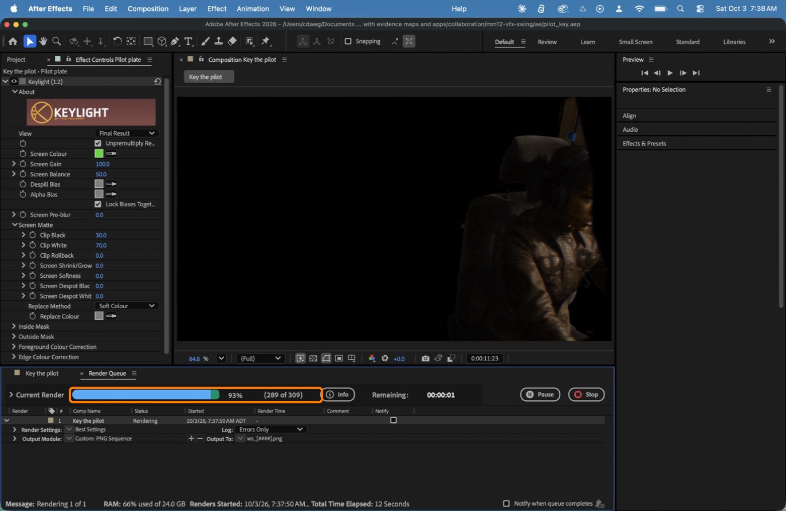Expand the Inside Mask group
Viewport: 786px width, 511px height.
[14, 327]
